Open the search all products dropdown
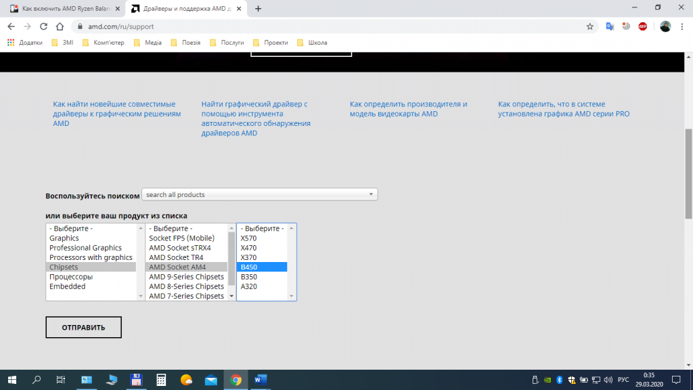 pos(259,194)
